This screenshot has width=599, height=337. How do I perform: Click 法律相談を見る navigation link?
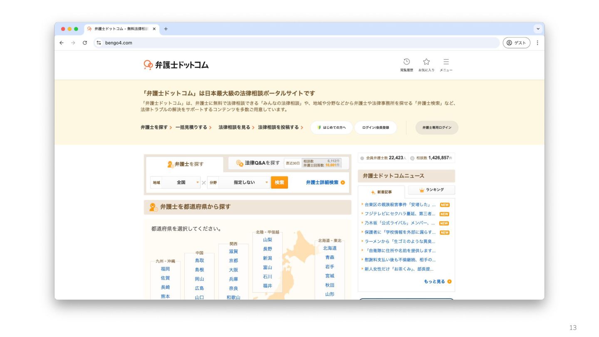coord(237,127)
